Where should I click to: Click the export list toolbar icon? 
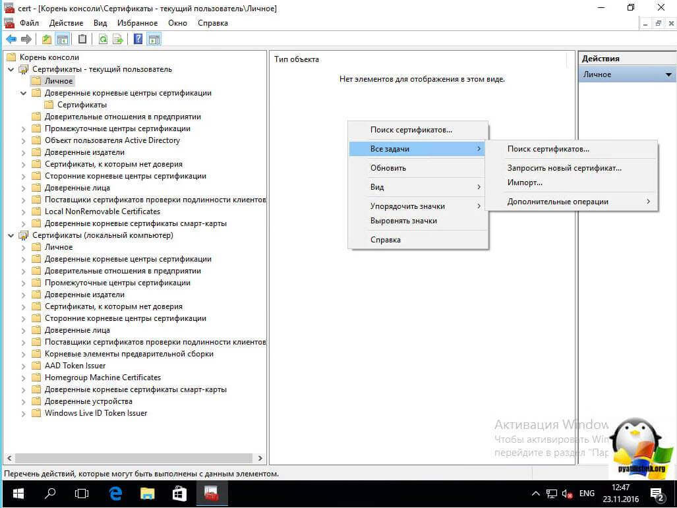(x=118, y=40)
